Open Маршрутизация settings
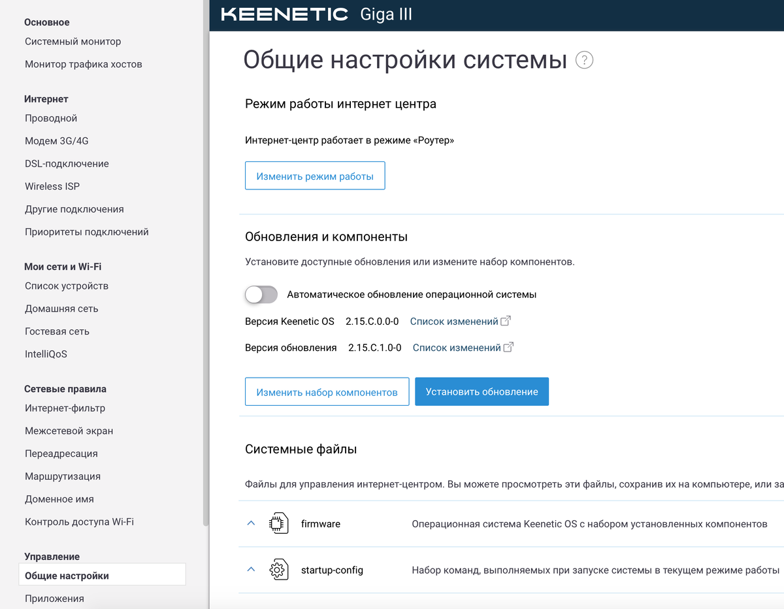 click(63, 476)
